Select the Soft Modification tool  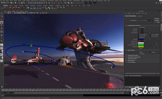tap(2, 35)
